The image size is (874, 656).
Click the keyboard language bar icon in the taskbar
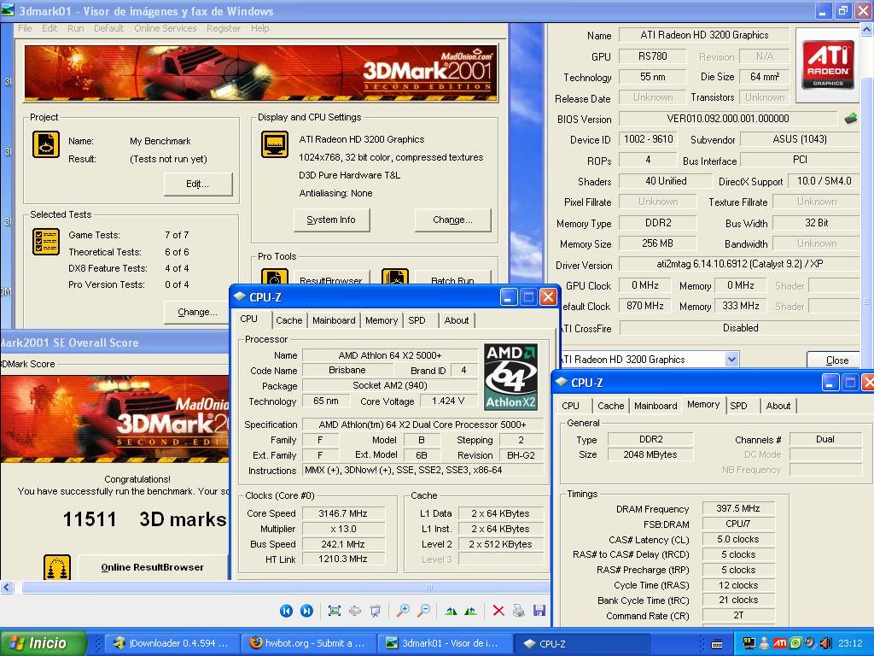pyautogui.click(x=717, y=644)
